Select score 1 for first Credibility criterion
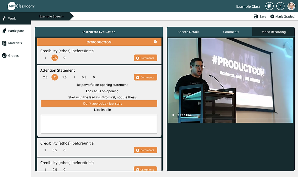 [x=45, y=58]
